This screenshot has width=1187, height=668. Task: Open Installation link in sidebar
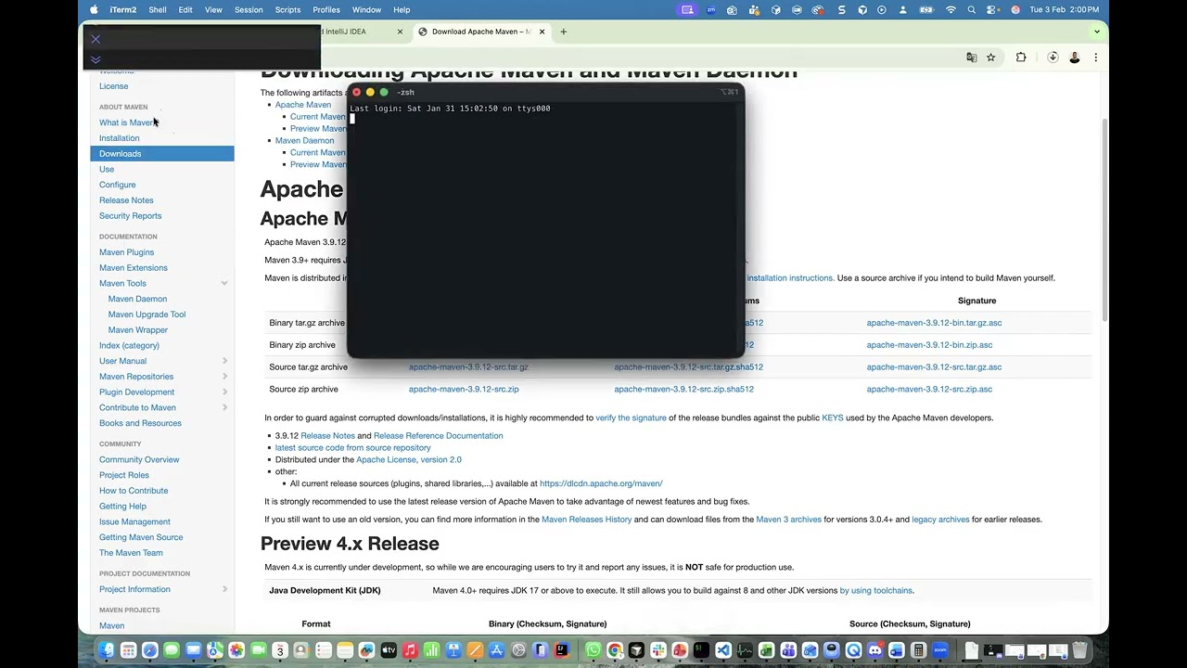point(119,138)
